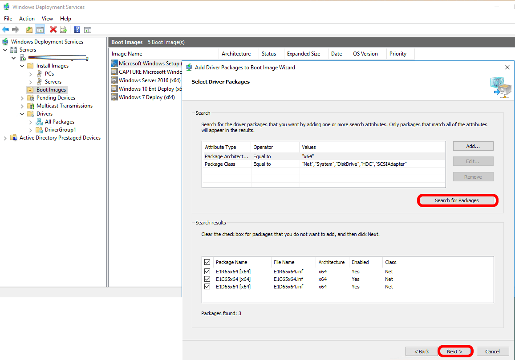Screen dimensions: 515x360
Task: Click the red X Delete icon
Action: coord(53,30)
